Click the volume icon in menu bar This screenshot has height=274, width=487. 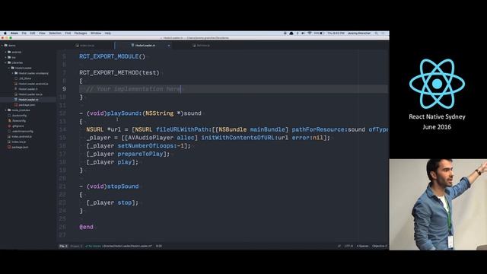click(x=303, y=33)
